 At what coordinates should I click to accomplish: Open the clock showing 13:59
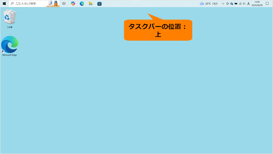pyautogui.click(x=257, y=4)
